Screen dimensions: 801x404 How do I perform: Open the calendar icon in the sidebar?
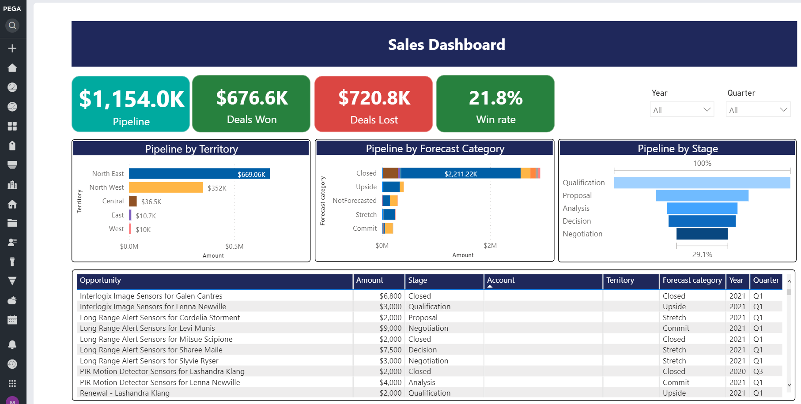tap(12, 320)
